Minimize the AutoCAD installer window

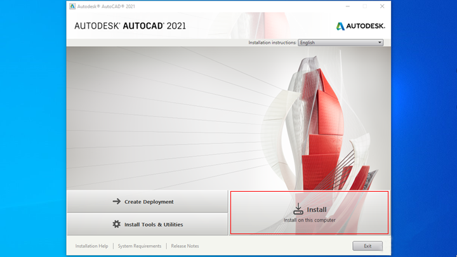click(347, 6)
